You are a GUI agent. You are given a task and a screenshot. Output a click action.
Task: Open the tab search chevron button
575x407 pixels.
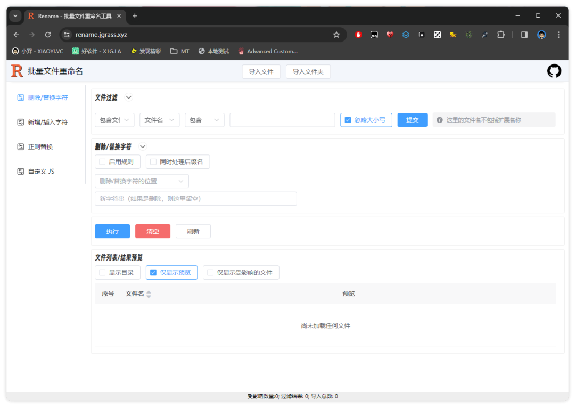15,16
